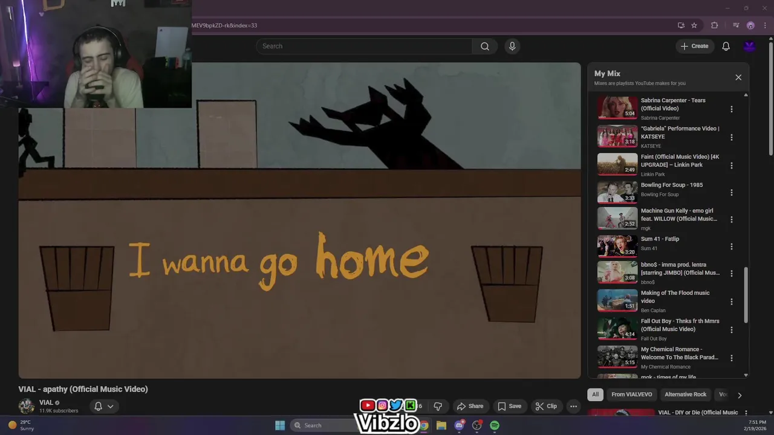Open the Chrome profile avatar

(x=750, y=25)
